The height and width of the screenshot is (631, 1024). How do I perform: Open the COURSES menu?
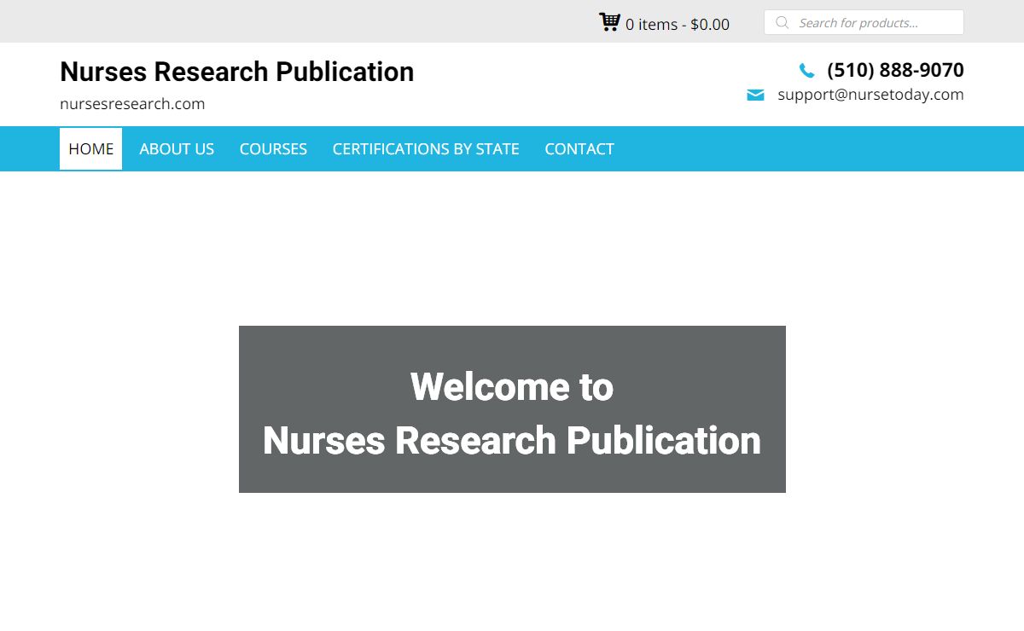pos(273,148)
